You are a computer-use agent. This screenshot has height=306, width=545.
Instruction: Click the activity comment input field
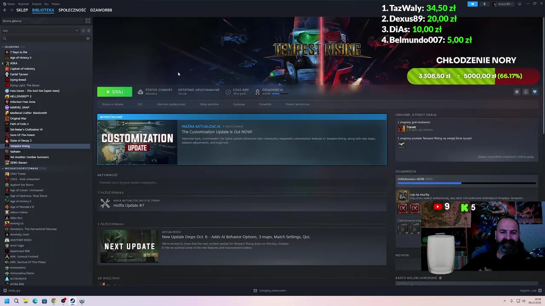(241, 183)
